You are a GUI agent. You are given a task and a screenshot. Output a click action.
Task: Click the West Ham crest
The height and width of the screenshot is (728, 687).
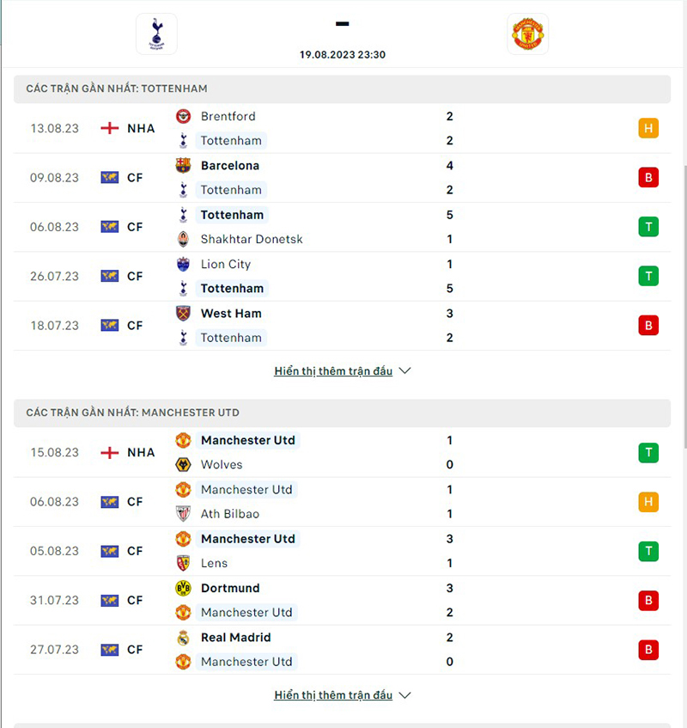click(x=184, y=313)
